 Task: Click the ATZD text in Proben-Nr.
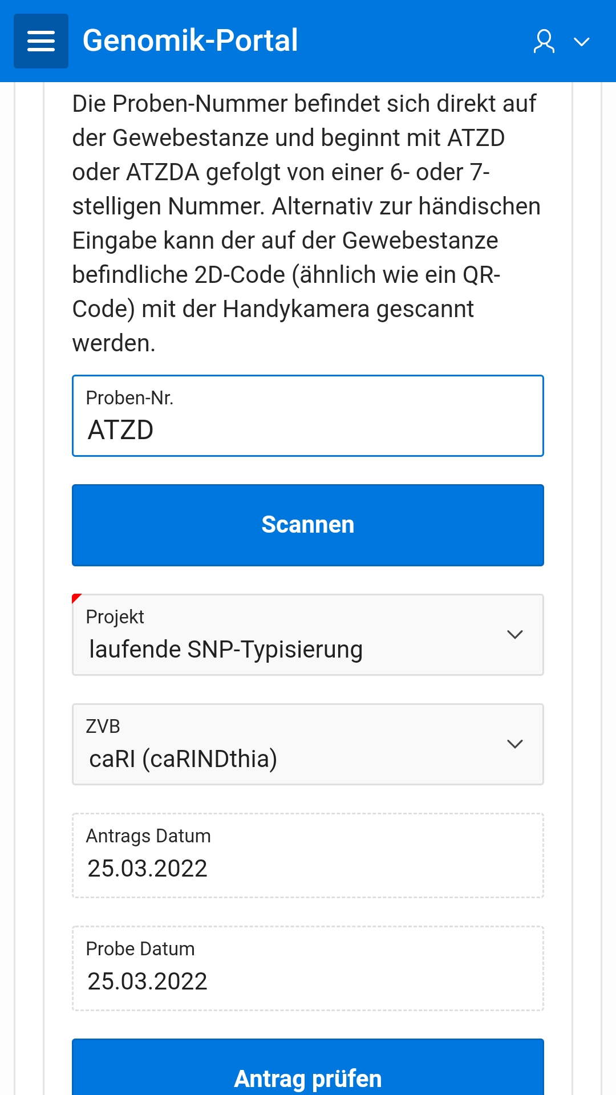(x=120, y=430)
